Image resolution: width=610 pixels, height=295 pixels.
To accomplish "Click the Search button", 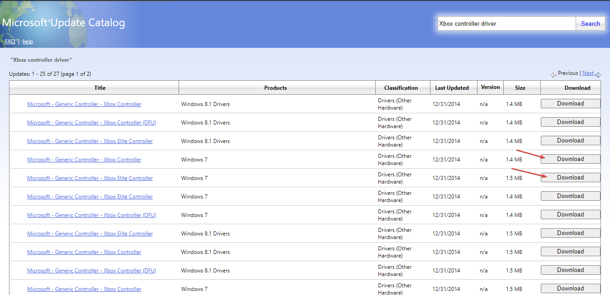I will 590,23.
